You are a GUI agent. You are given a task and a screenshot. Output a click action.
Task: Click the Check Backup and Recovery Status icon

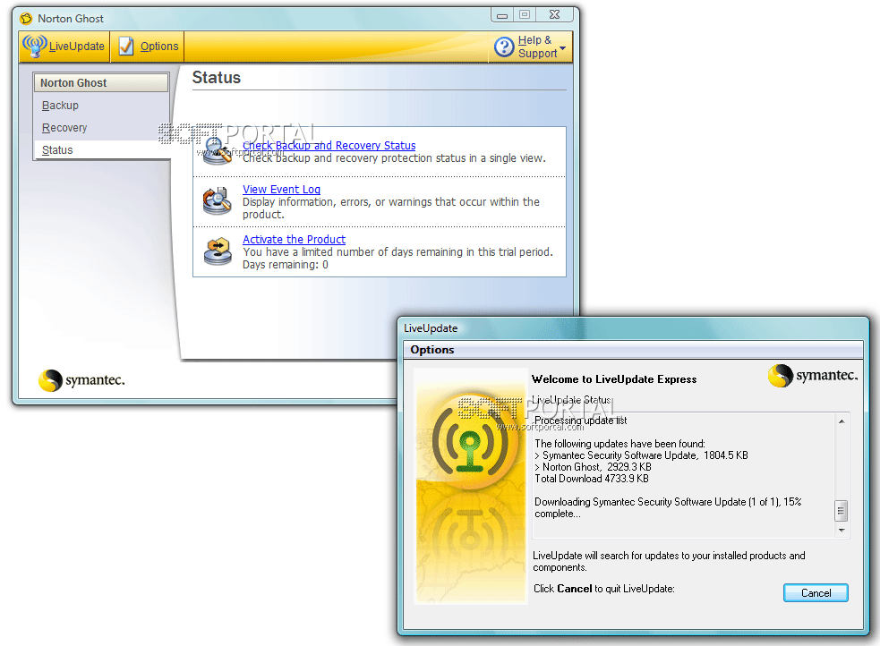(218, 151)
